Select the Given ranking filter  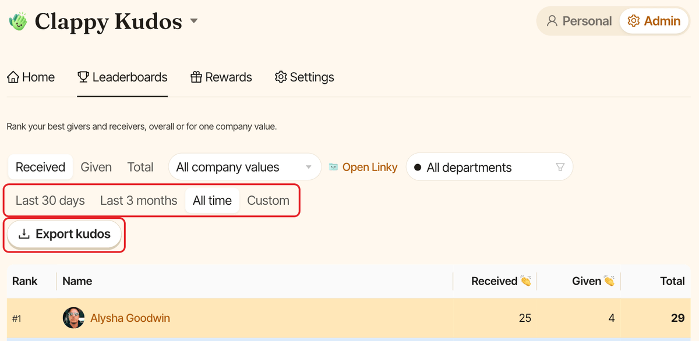[x=96, y=167]
